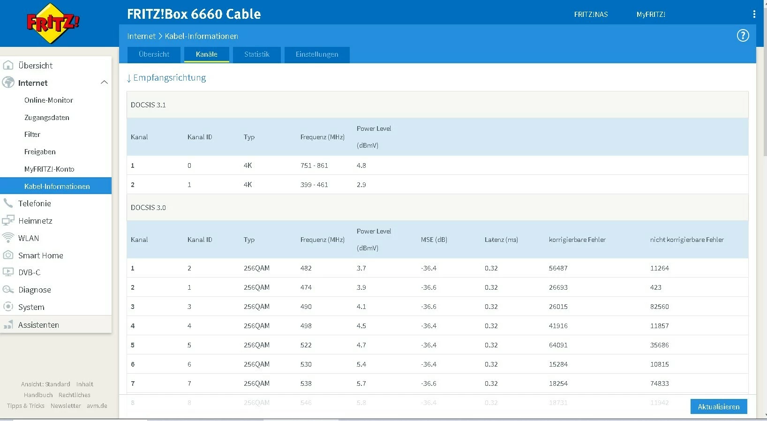Image resolution: width=767 pixels, height=421 pixels.
Task: Click the Telefonie phone icon
Action: 8,203
